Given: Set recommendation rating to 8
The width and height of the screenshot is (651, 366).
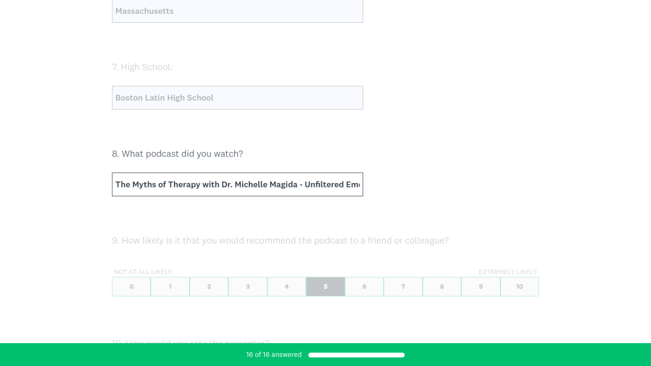Looking at the screenshot, I should click(x=442, y=287).
